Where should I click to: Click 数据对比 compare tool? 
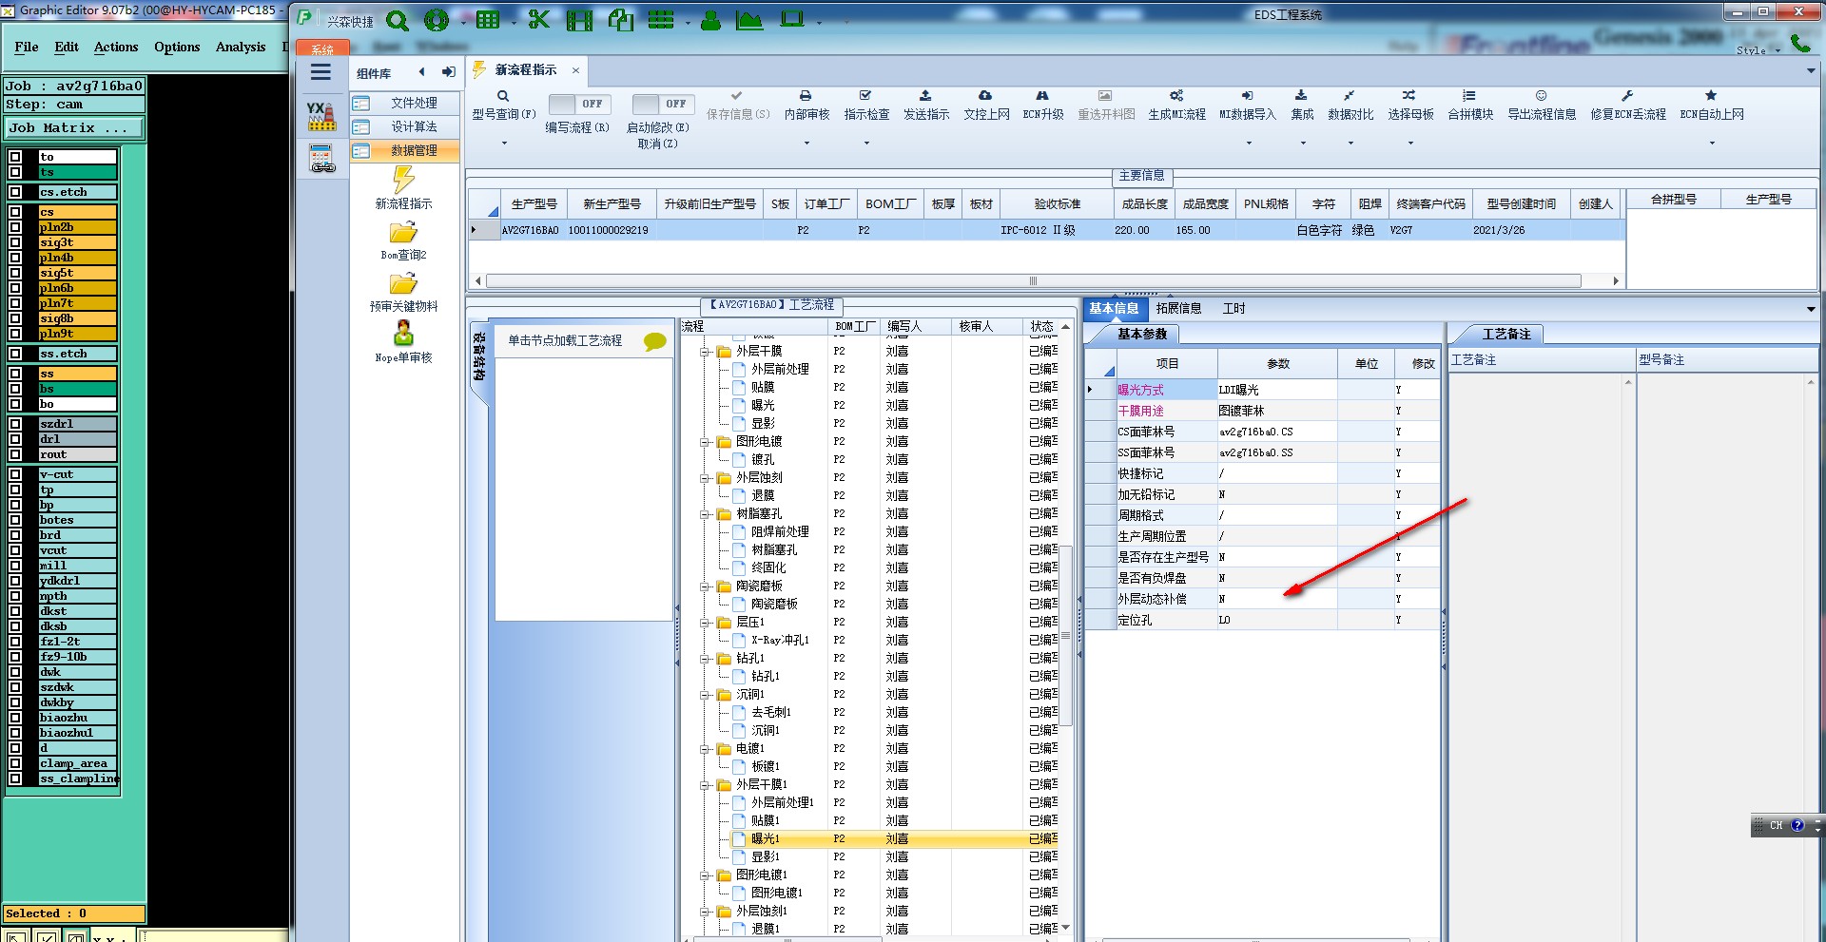[x=1350, y=105]
